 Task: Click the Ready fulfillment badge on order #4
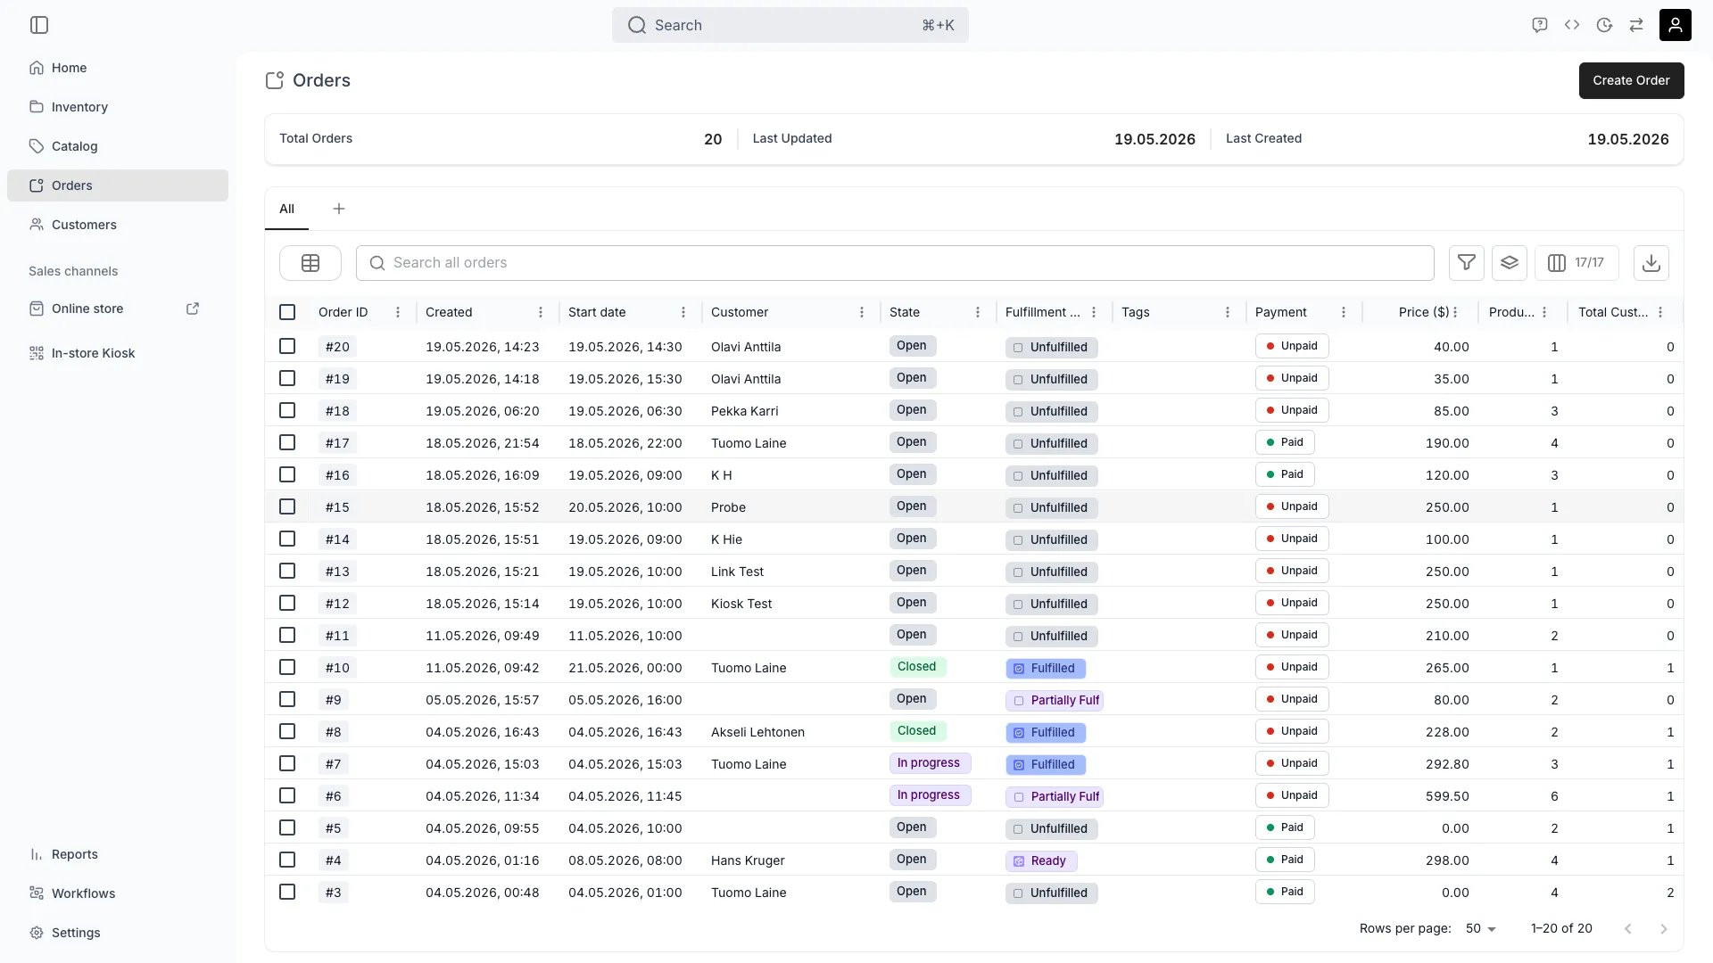1041,860
